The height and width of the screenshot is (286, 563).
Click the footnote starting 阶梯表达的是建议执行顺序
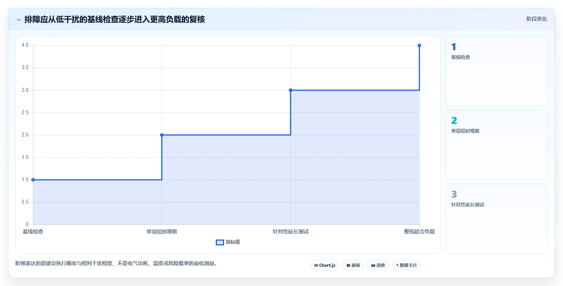pyautogui.click(x=116, y=264)
